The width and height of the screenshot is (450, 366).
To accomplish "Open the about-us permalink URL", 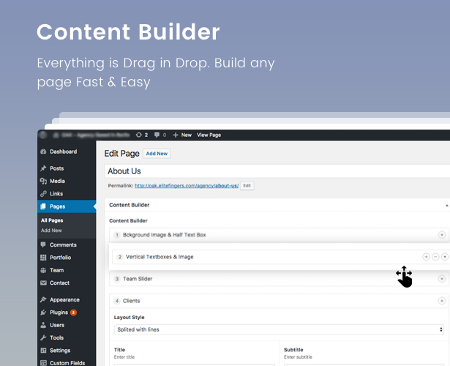I will pyautogui.click(x=187, y=186).
